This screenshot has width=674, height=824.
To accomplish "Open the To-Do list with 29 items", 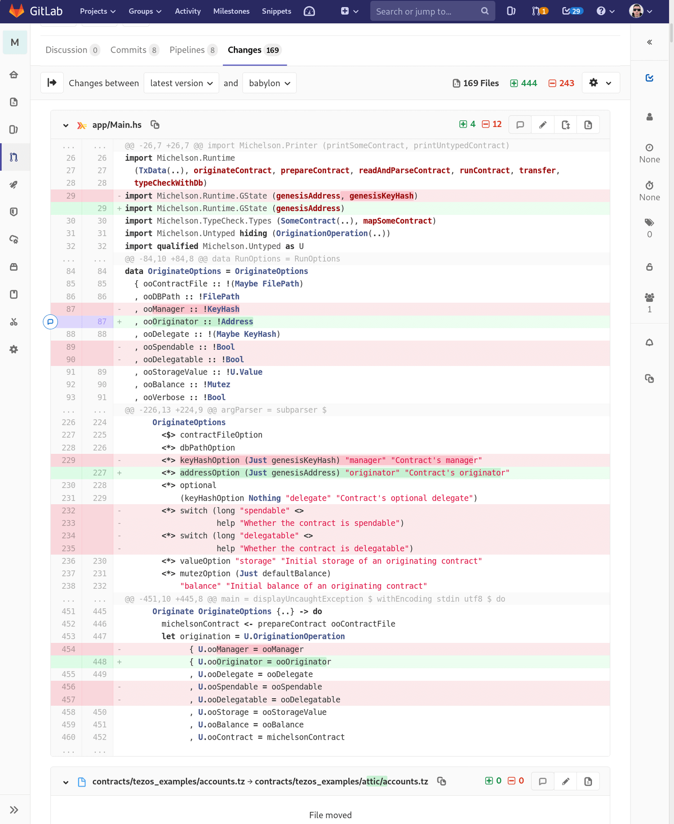I will 572,11.
